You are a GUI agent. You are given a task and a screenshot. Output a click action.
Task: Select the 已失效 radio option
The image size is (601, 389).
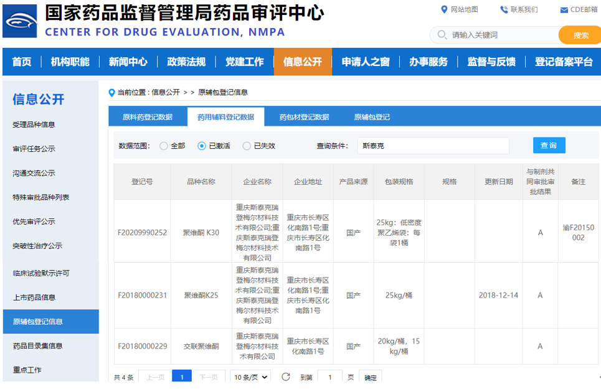coord(247,146)
